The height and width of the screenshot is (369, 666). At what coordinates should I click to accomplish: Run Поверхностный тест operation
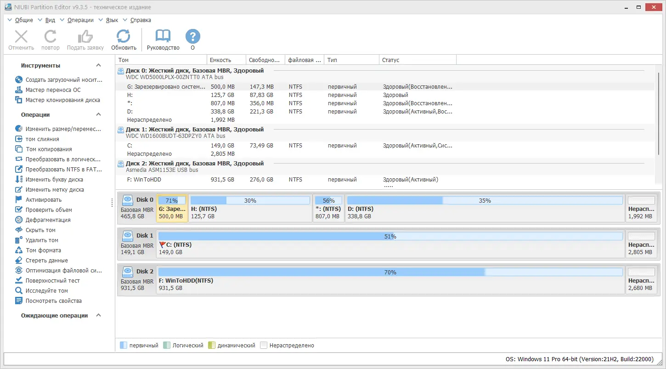tap(47, 281)
